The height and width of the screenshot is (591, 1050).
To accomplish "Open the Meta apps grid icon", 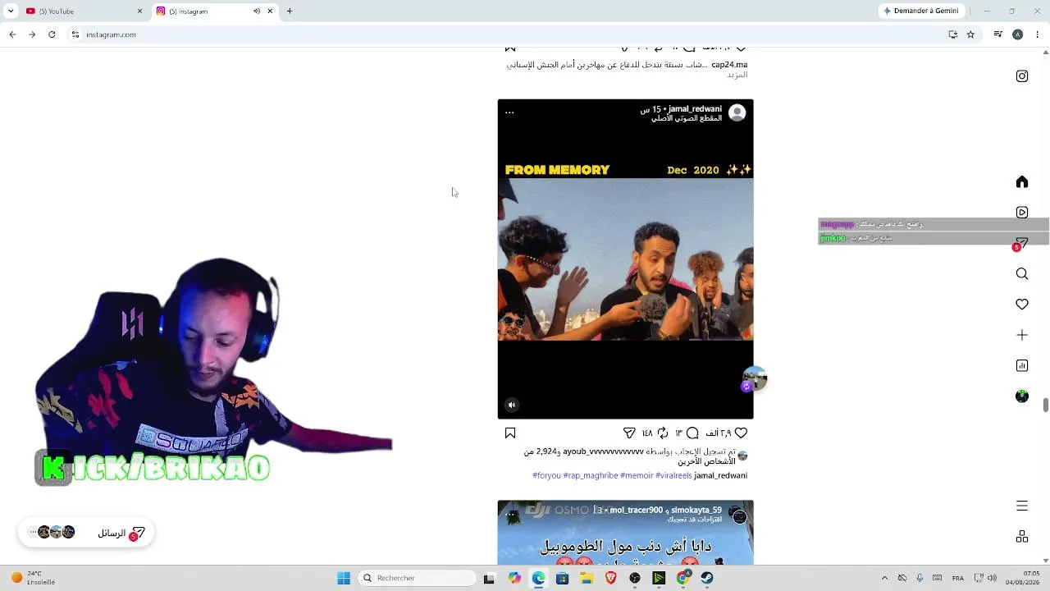I will [x=1022, y=537].
